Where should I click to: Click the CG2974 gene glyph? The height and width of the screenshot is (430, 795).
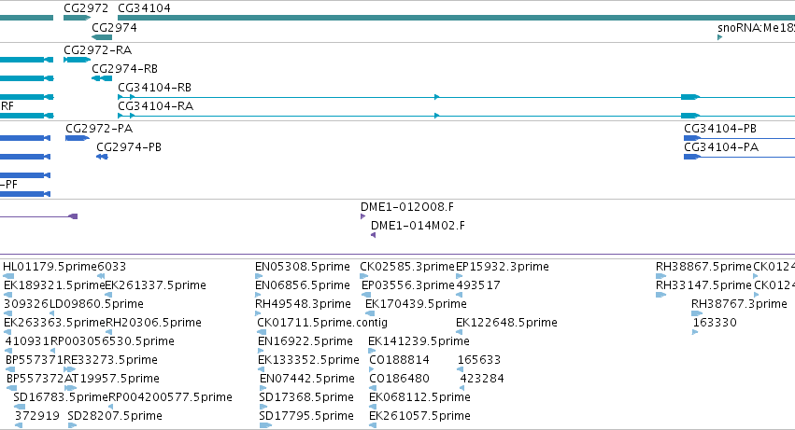pos(102,37)
